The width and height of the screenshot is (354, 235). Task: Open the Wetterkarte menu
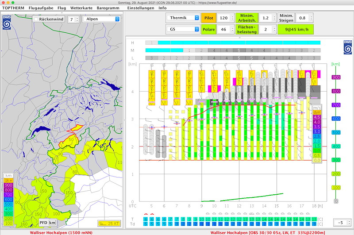click(81, 8)
